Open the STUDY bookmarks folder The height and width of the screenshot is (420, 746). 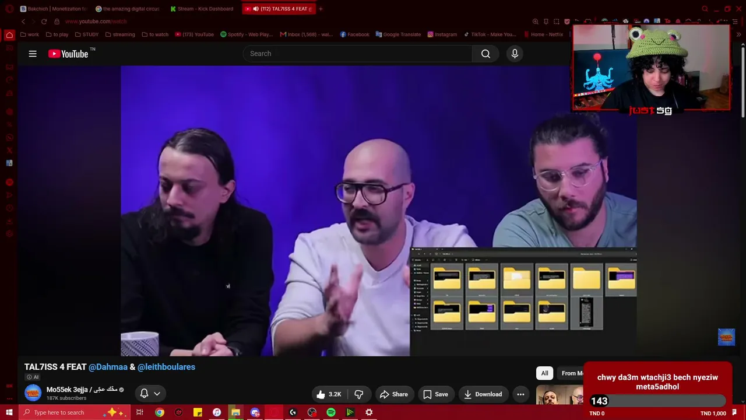pyautogui.click(x=87, y=34)
